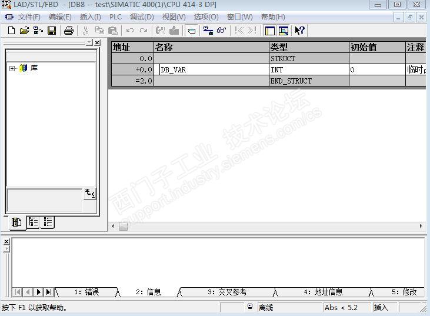Open the 编辑(E) menu

pos(60,17)
